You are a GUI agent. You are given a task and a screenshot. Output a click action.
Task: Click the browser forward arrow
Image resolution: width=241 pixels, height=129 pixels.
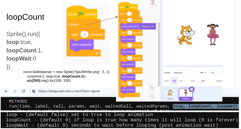pyautogui.click(x=15, y=91)
